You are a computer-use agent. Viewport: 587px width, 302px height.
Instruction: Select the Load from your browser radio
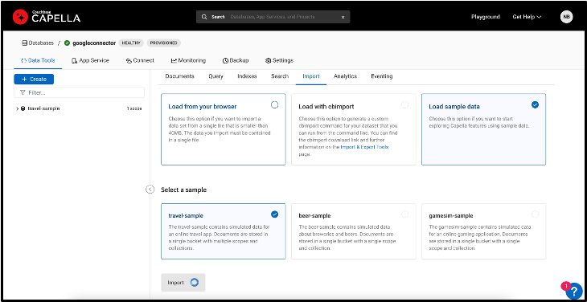pyautogui.click(x=274, y=105)
